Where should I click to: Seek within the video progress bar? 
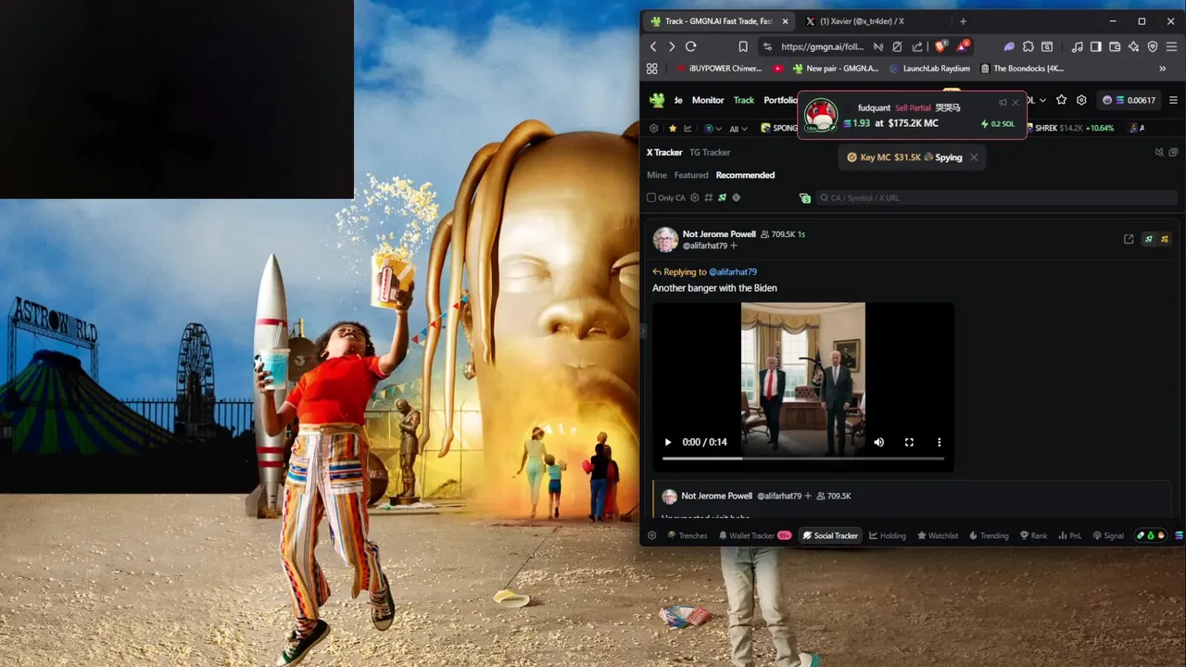[x=803, y=459]
